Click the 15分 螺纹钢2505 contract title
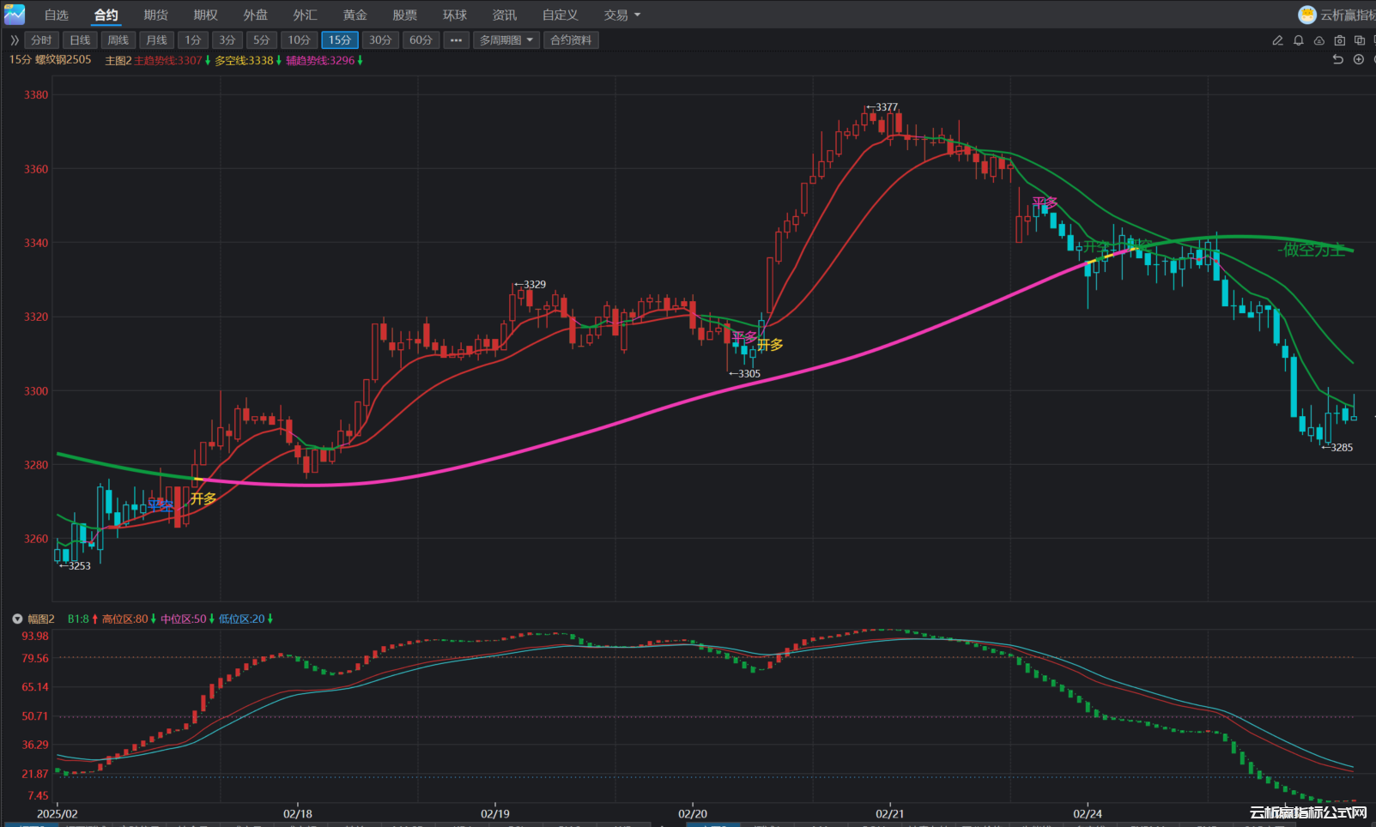 [x=50, y=60]
